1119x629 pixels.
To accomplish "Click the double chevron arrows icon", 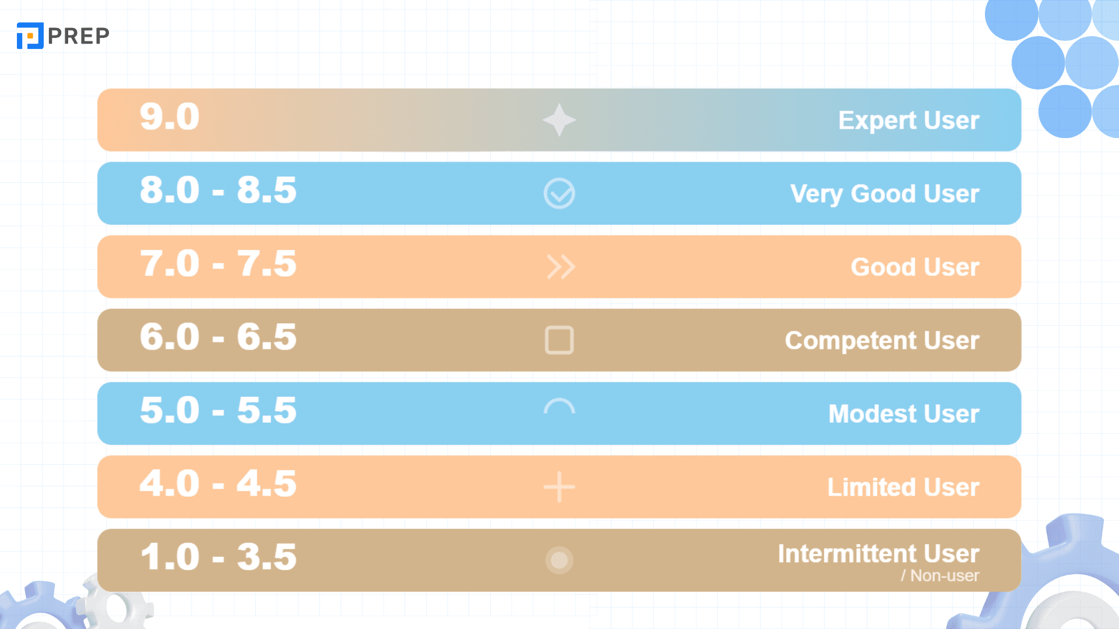I will pos(561,267).
